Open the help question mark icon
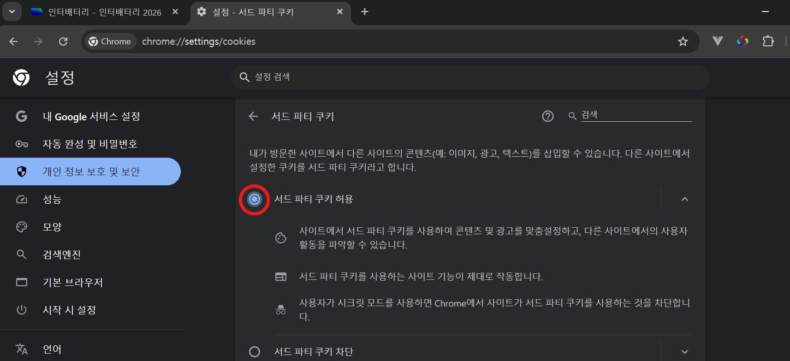The image size is (790, 361). pyautogui.click(x=547, y=116)
